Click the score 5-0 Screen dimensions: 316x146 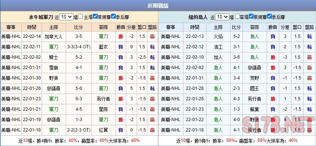(79, 88)
